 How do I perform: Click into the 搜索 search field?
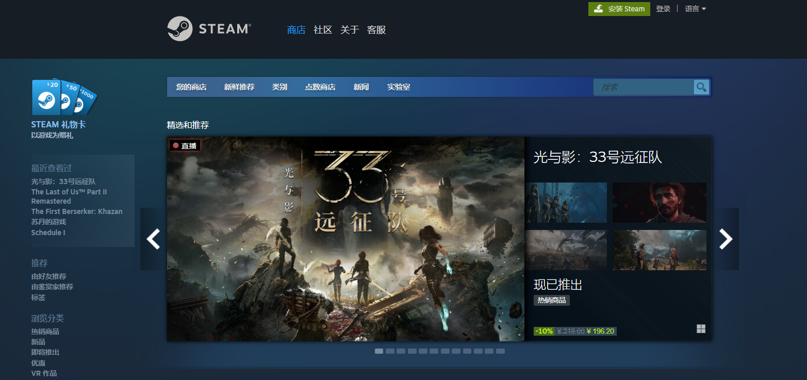644,87
